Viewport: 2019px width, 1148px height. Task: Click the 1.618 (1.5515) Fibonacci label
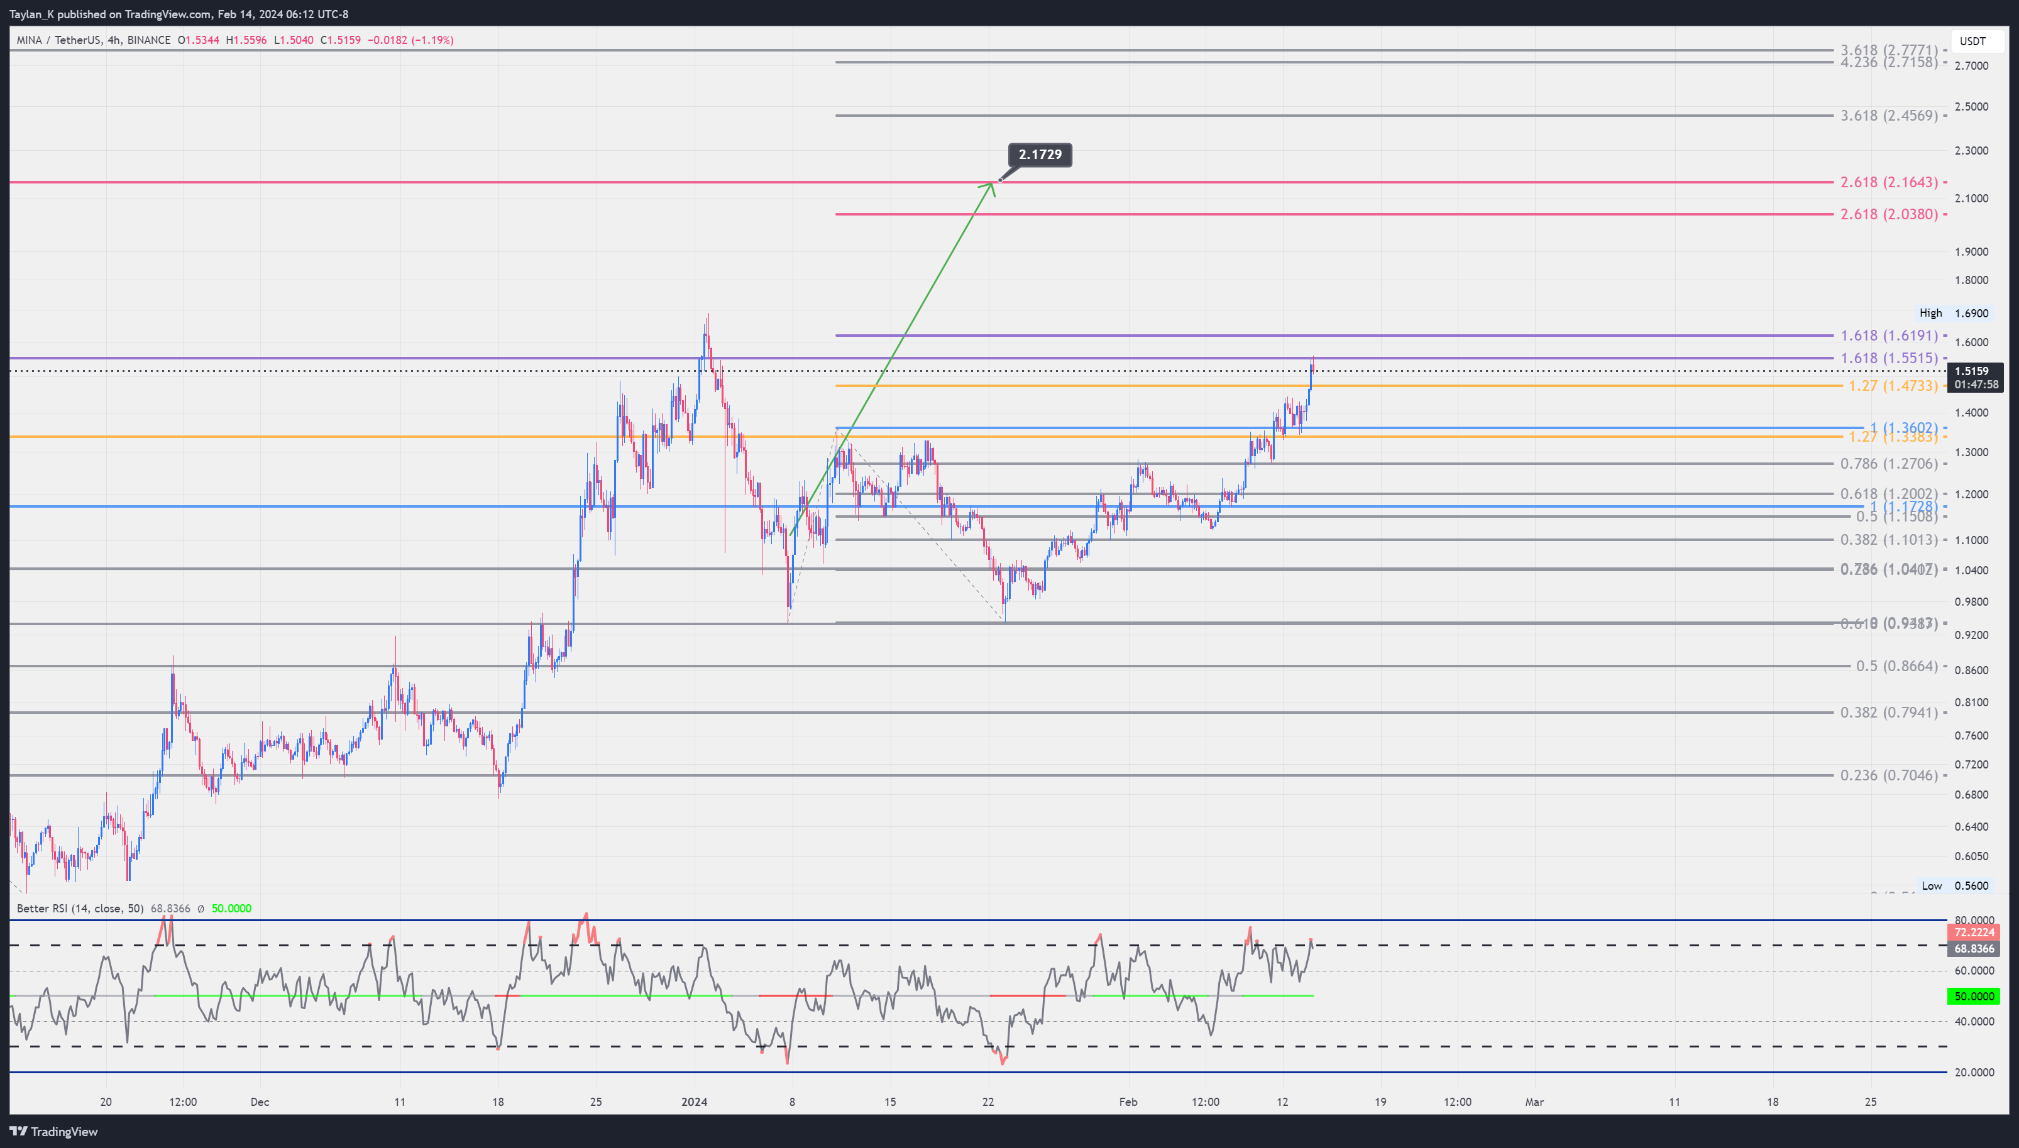(x=1889, y=358)
